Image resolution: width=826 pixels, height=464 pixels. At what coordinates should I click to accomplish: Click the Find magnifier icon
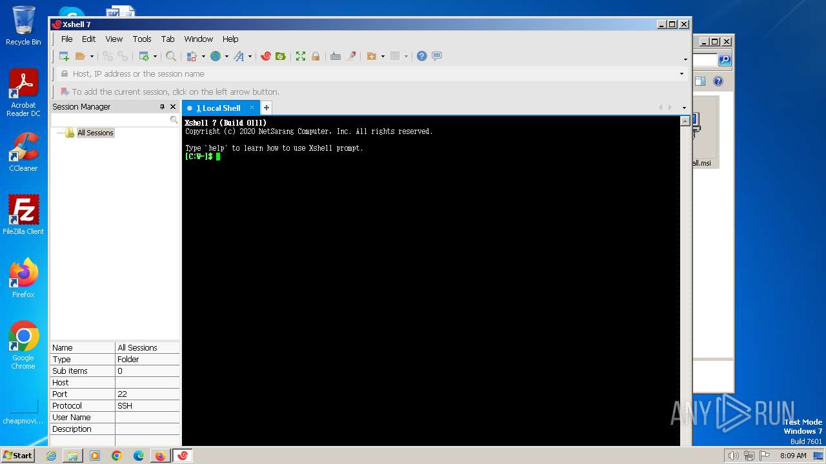tap(171, 56)
